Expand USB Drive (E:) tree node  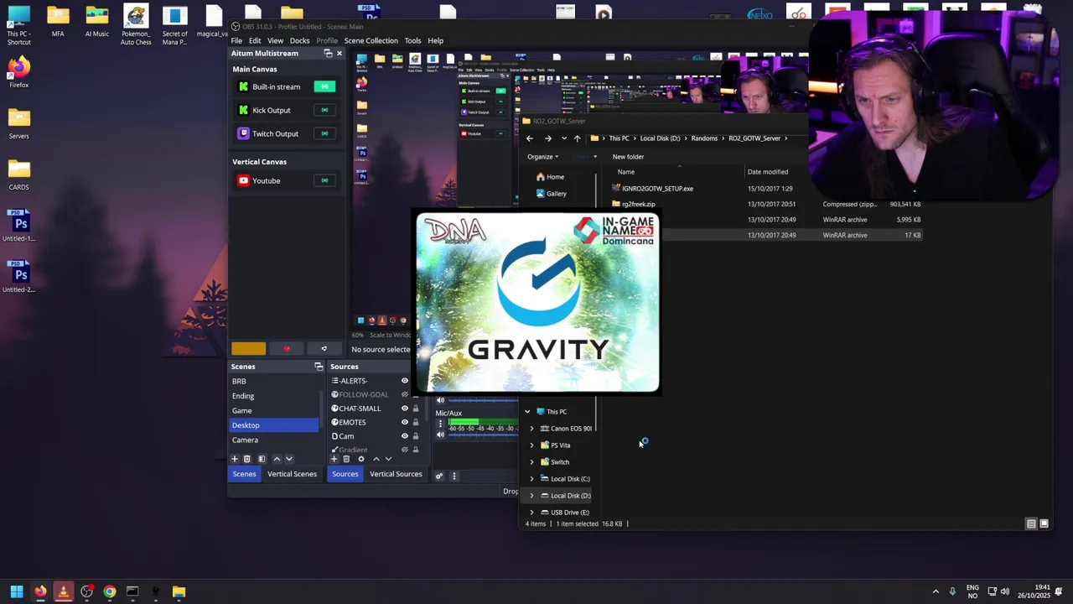531,513
